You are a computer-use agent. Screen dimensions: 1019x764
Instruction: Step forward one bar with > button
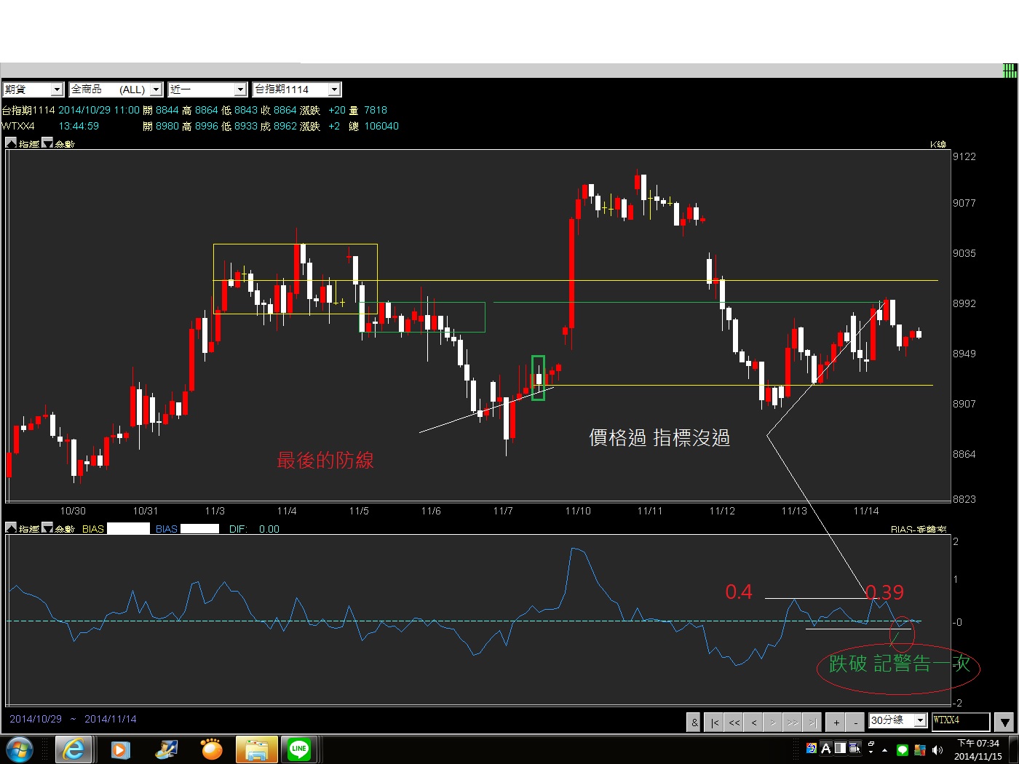773,722
